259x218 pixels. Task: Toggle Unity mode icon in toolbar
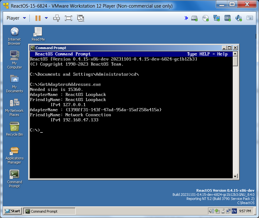pyautogui.click(x=81, y=18)
